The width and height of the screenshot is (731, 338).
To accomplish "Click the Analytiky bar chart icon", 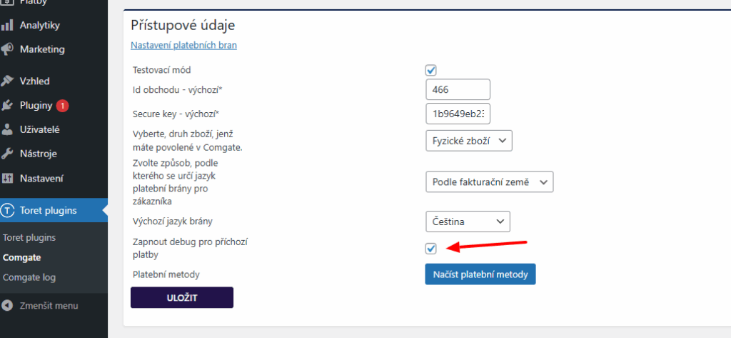I will (x=6, y=25).
